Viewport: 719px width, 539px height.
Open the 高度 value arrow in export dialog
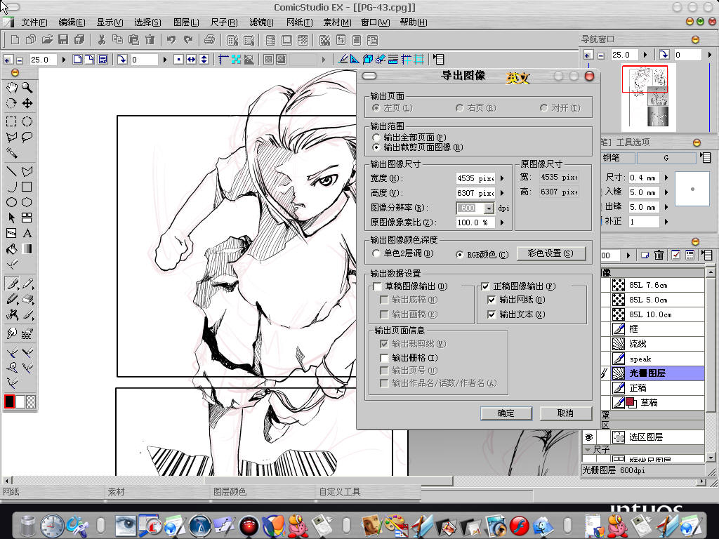tap(502, 193)
